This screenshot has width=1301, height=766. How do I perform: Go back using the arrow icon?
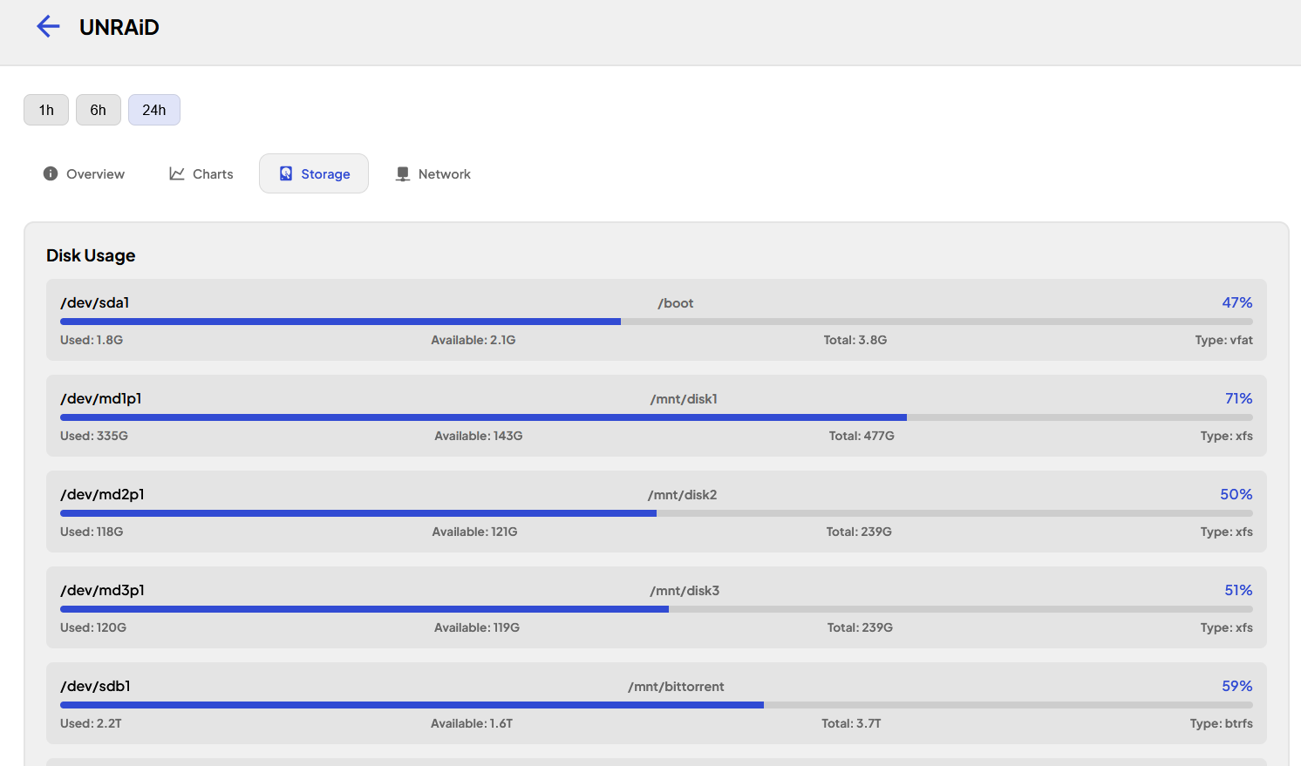pyautogui.click(x=48, y=26)
